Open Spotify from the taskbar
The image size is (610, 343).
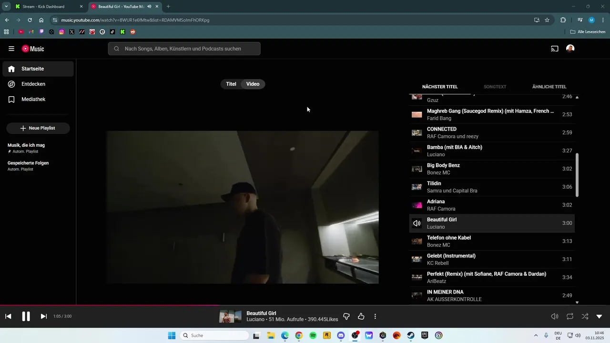313,335
